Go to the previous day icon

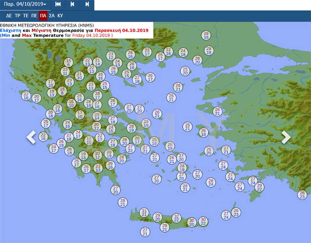coord(72,4)
